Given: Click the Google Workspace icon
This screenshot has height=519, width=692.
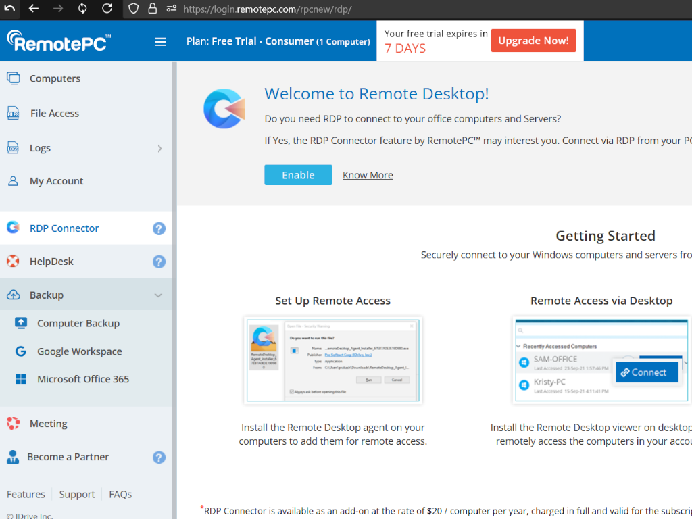Looking at the screenshot, I should click(21, 351).
